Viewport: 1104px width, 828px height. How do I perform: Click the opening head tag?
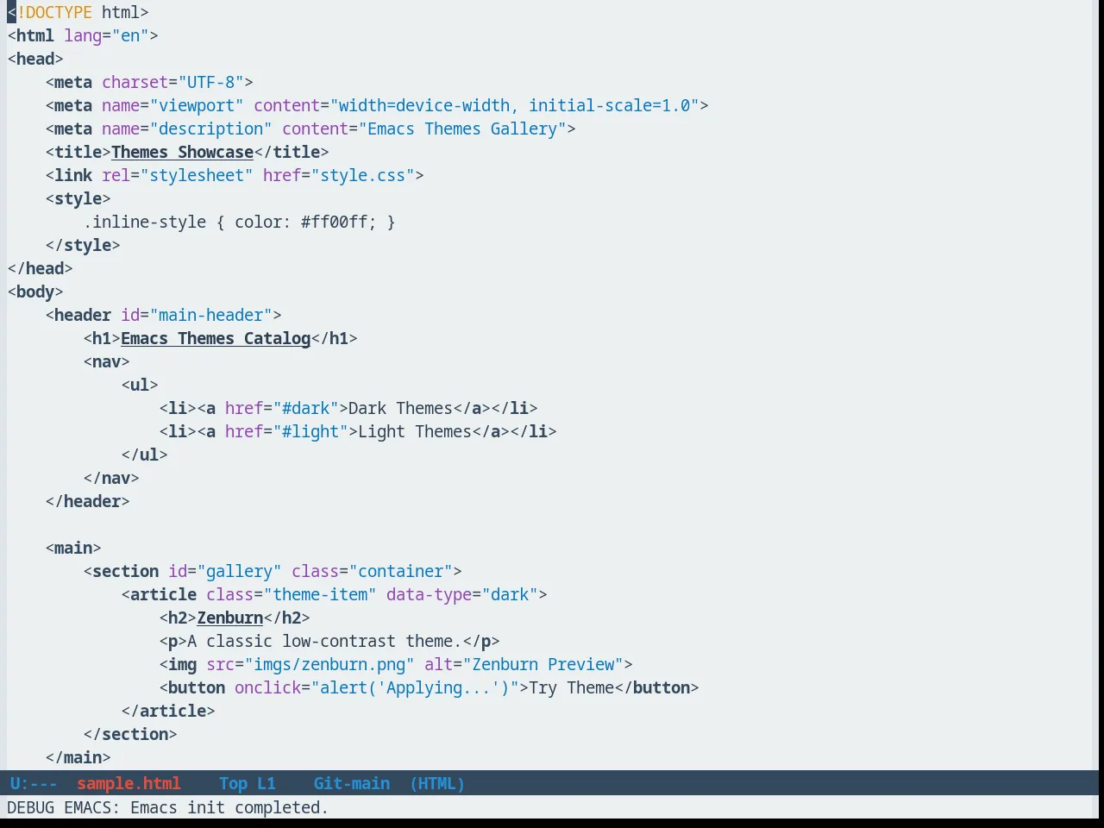point(35,59)
